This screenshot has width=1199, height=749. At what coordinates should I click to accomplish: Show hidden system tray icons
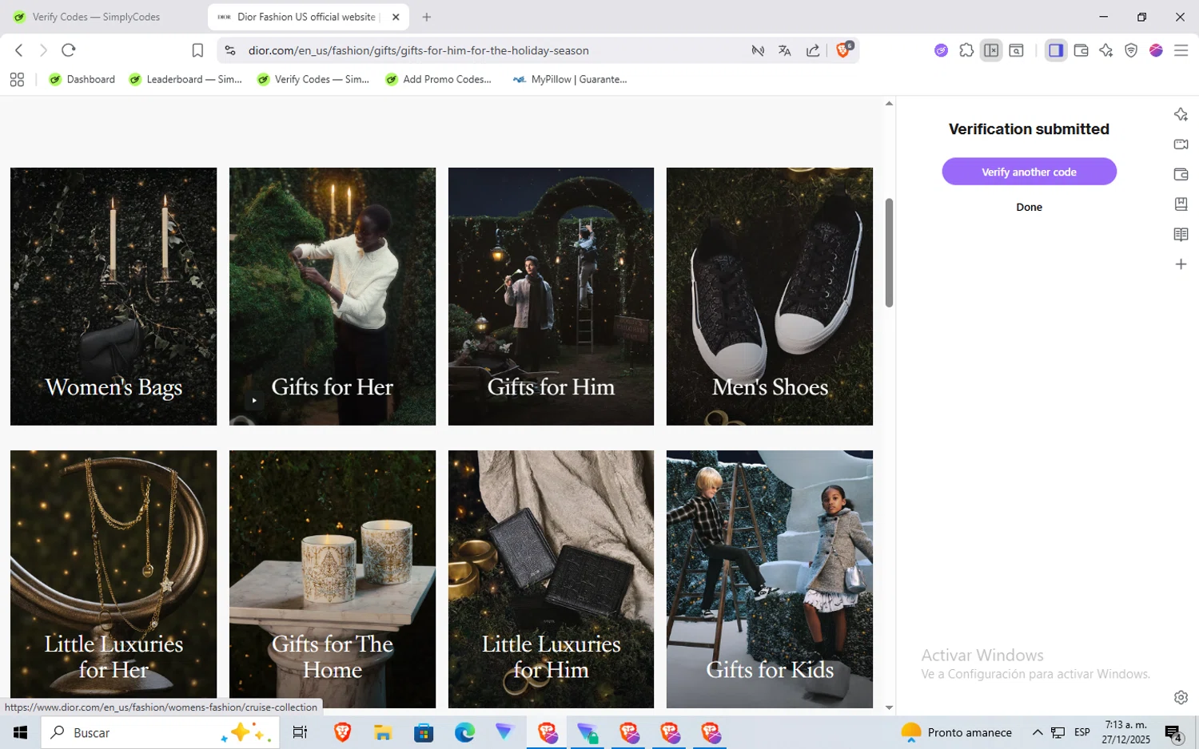[x=1038, y=732]
